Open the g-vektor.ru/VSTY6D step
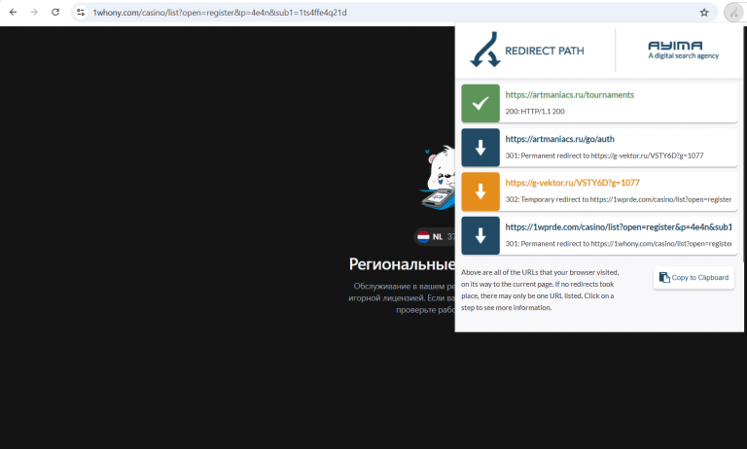This screenshot has height=449, width=747. pos(599,191)
